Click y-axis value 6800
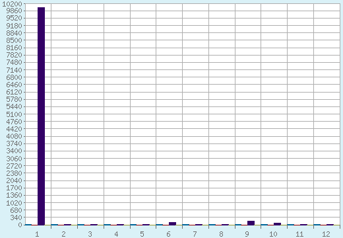 [15, 77]
